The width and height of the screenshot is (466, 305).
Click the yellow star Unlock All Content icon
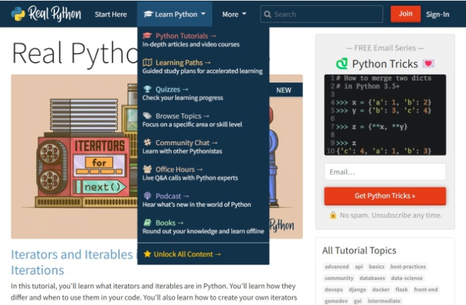tap(147, 254)
